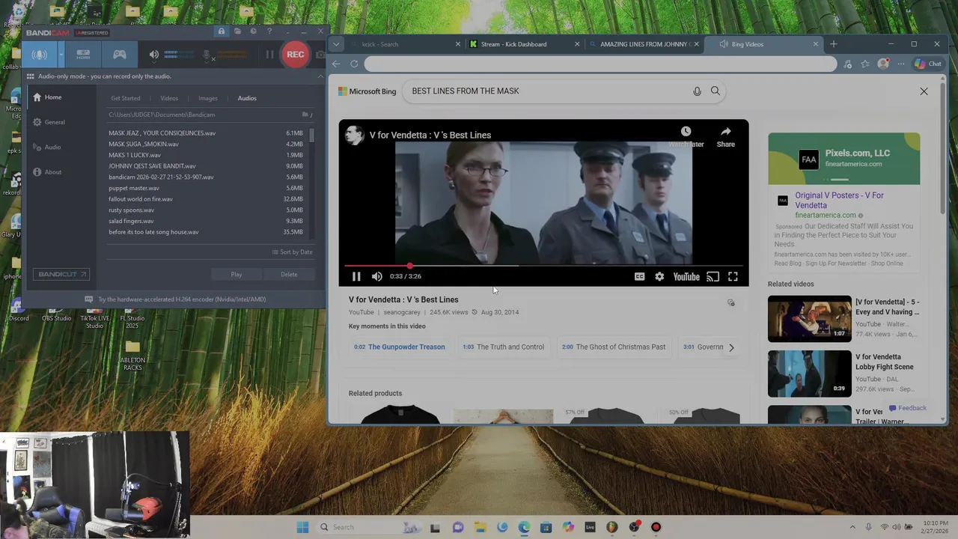Select file JOHNNY QEST SAVE BANDIT.wav
This screenshot has height=539, width=958.
(206, 166)
